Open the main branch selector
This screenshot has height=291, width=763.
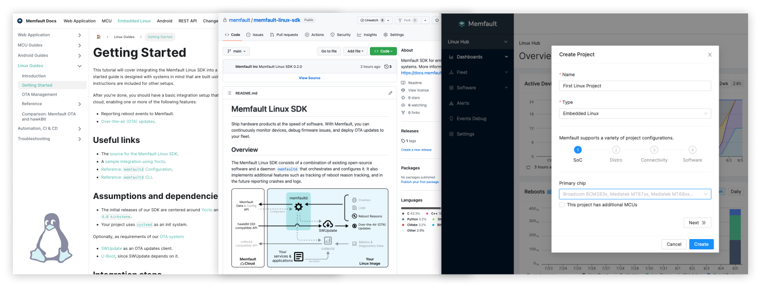(x=236, y=51)
